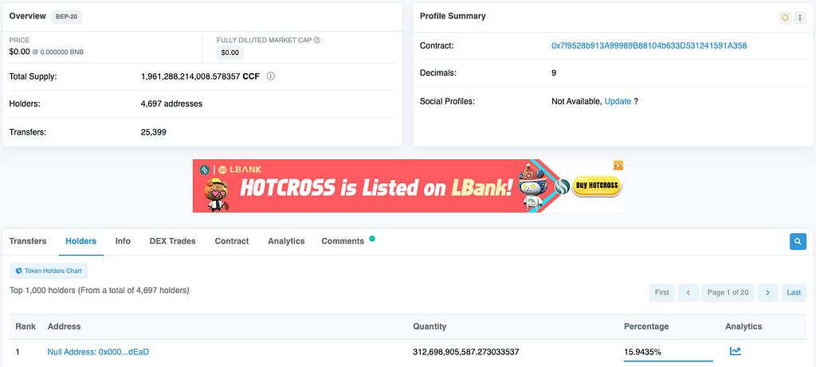Open the contract address link
816x367 pixels.
pyautogui.click(x=649, y=45)
